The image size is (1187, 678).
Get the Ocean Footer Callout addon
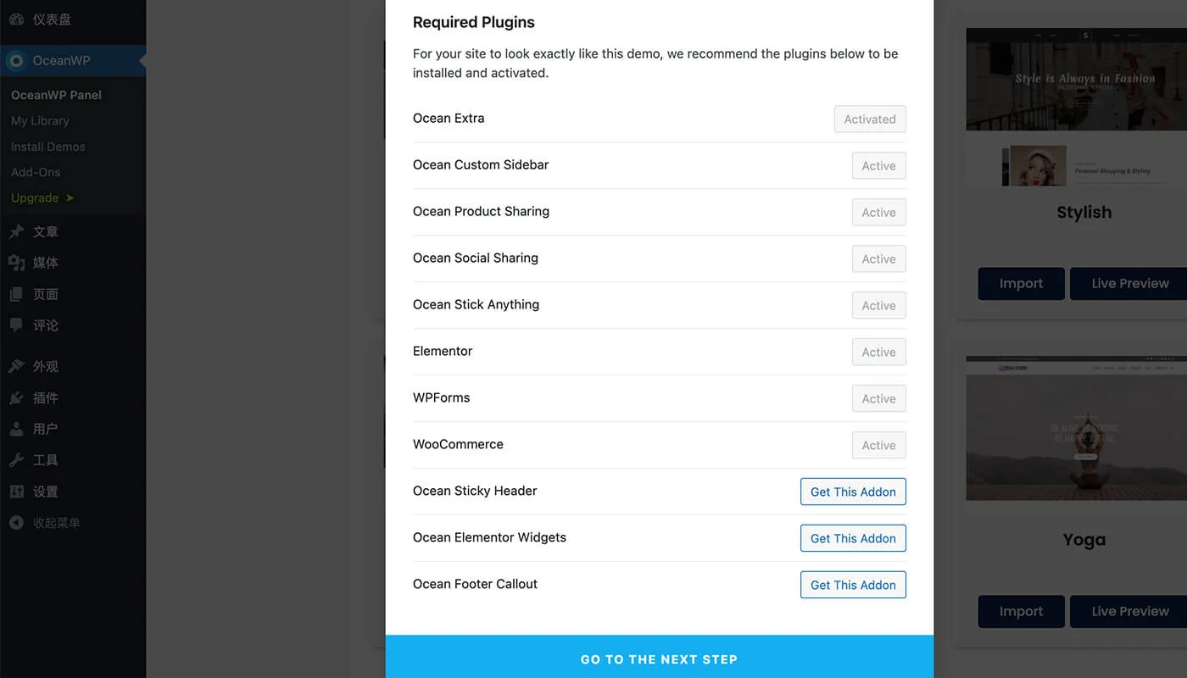(x=853, y=585)
